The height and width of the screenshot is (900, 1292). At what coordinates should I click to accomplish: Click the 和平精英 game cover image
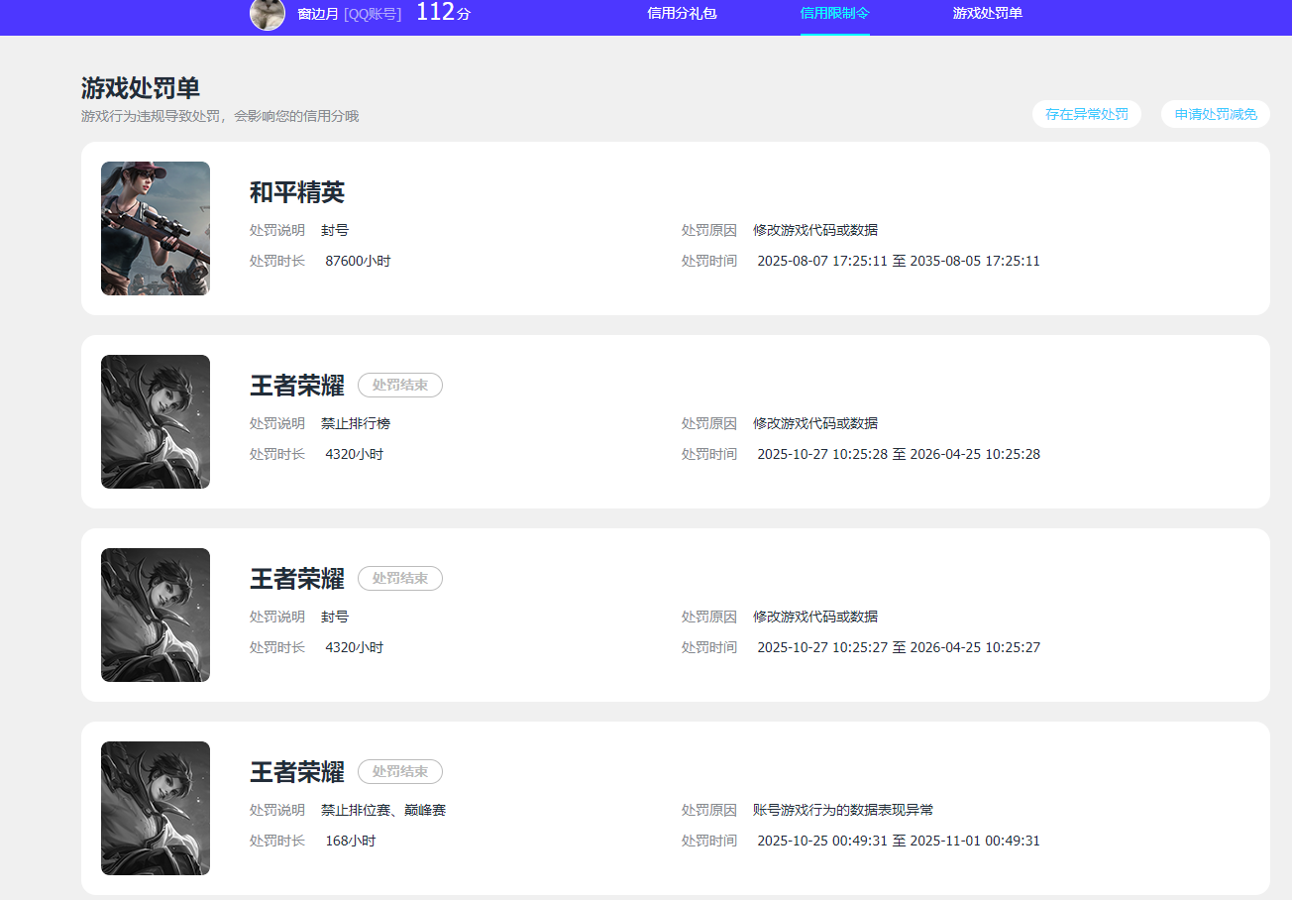click(155, 228)
